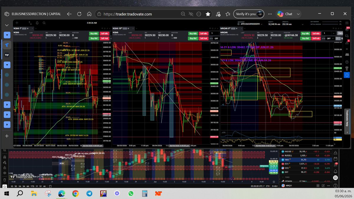Click Sell Ask on NQM6 15m chart
The width and height of the screenshot is (354, 199).
[x=203, y=38]
